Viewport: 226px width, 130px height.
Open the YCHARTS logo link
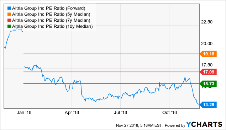[204, 125]
